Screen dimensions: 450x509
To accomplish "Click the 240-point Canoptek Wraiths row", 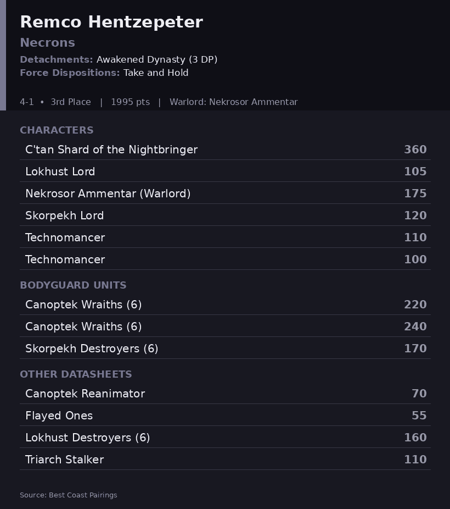I will tap(225, 327).
